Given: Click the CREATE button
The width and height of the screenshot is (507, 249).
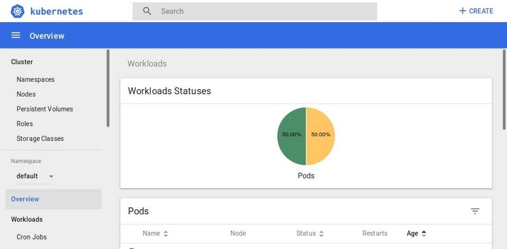Looking at the screenshot, I should (476, 11).
